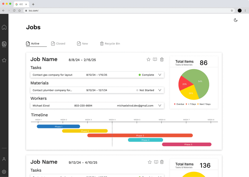This screenshot has width=249, height=177.
Task: Close the ICC browser tab
Action: click(x=26, y=4)
